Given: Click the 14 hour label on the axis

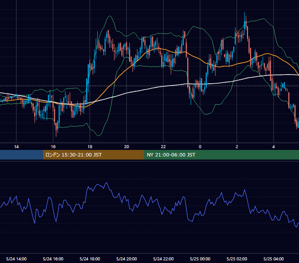Looking at the screenshot, I should point(16,147).
